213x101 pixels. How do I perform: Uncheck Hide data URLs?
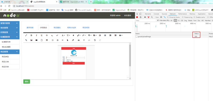tap(158, 20)
